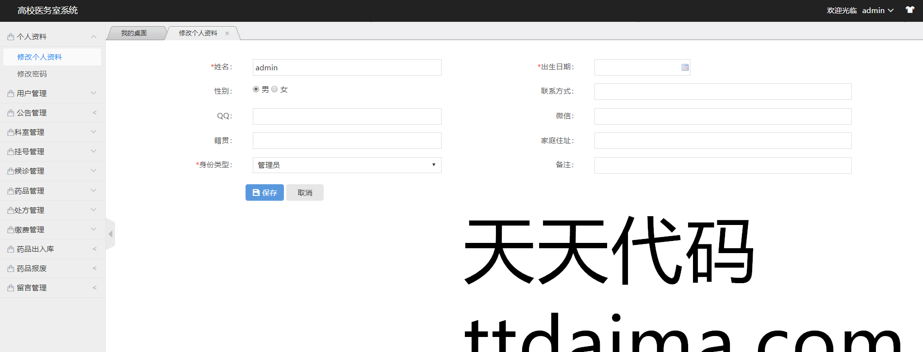Click the lock icon beside 用户管理
Viewport: 923px width, 352px height.
pyautogui.click(x=11, y=94)
